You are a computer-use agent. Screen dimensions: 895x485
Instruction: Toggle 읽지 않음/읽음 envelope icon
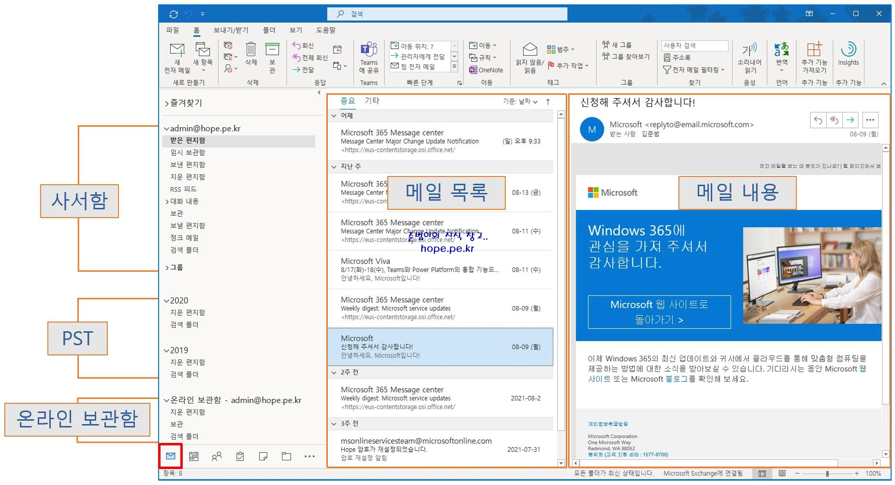(529, 58)
